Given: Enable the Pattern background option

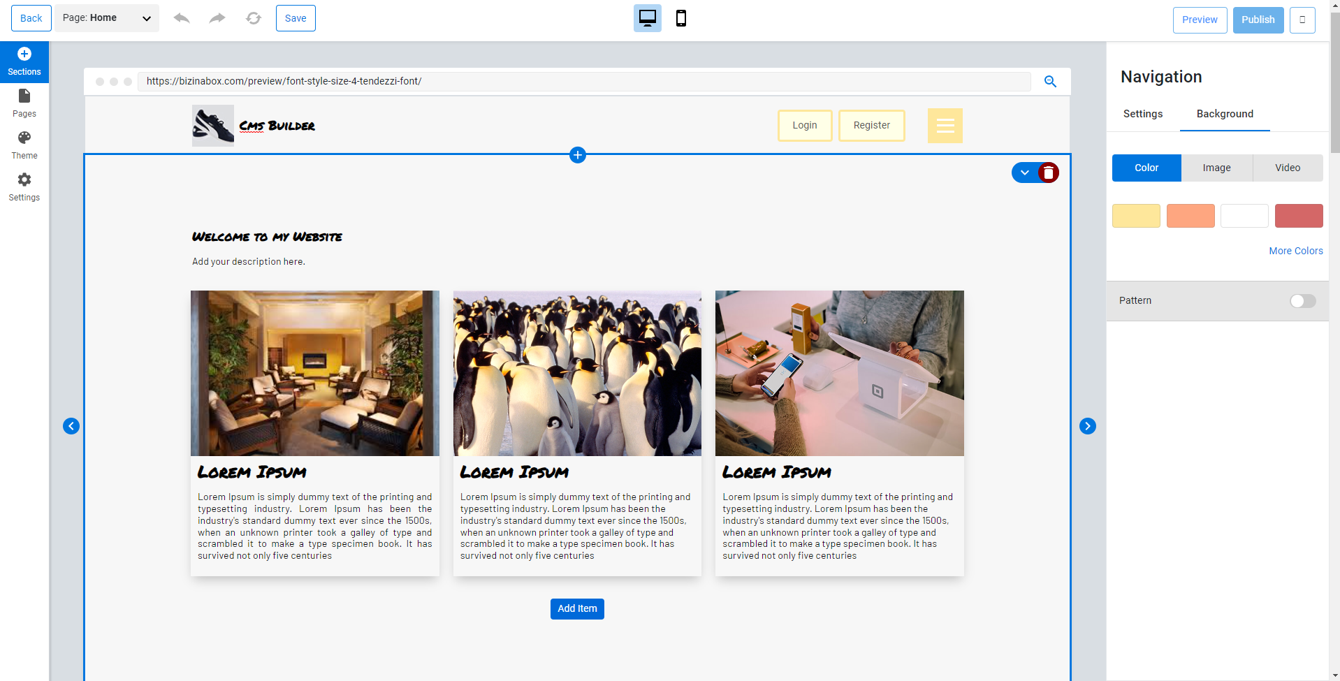Looking at the screenshot, I should 1302,300.
